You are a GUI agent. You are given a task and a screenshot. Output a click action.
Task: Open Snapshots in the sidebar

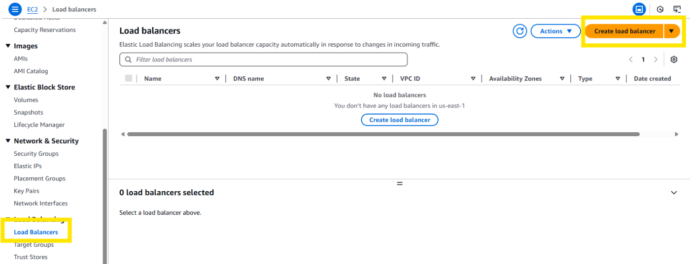(x=29, y=112)
